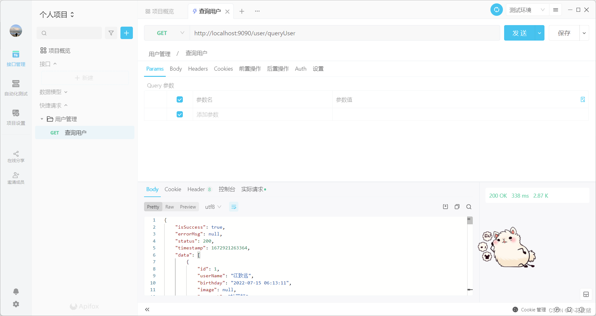Switch to response Header tab

point(200,189)
